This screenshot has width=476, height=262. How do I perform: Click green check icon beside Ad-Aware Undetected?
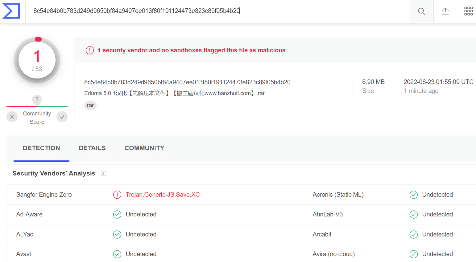coord(117,214)
